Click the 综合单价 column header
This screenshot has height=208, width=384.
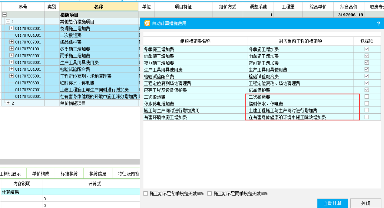click(x=318, y=7)
